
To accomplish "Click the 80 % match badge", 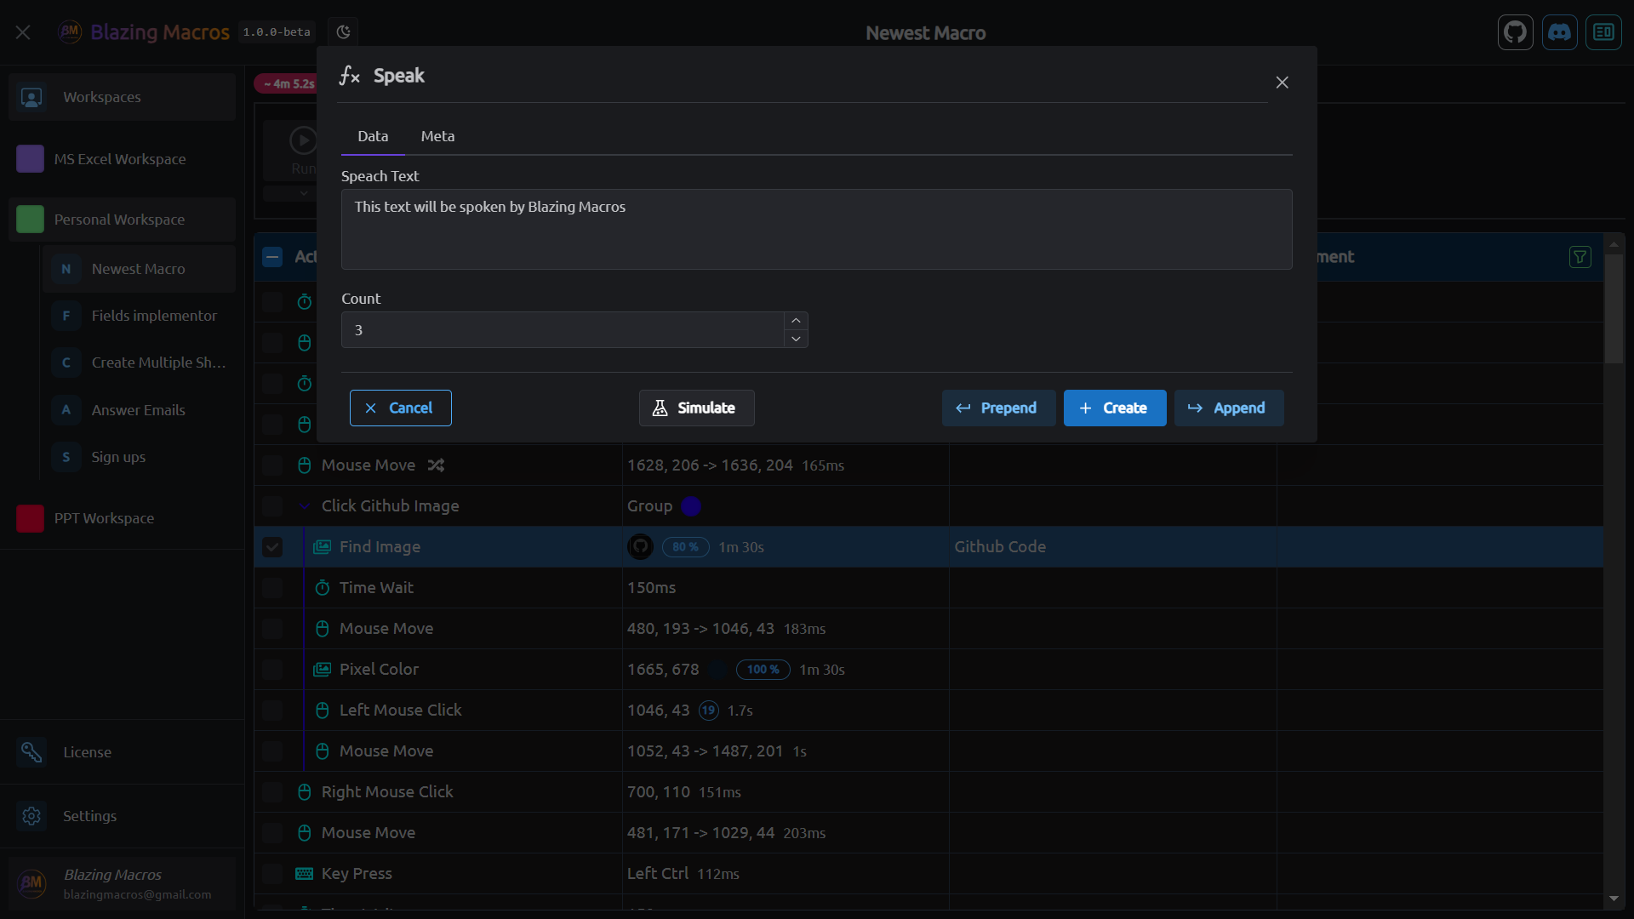I will pyautogui.click(x=685, y=547).
